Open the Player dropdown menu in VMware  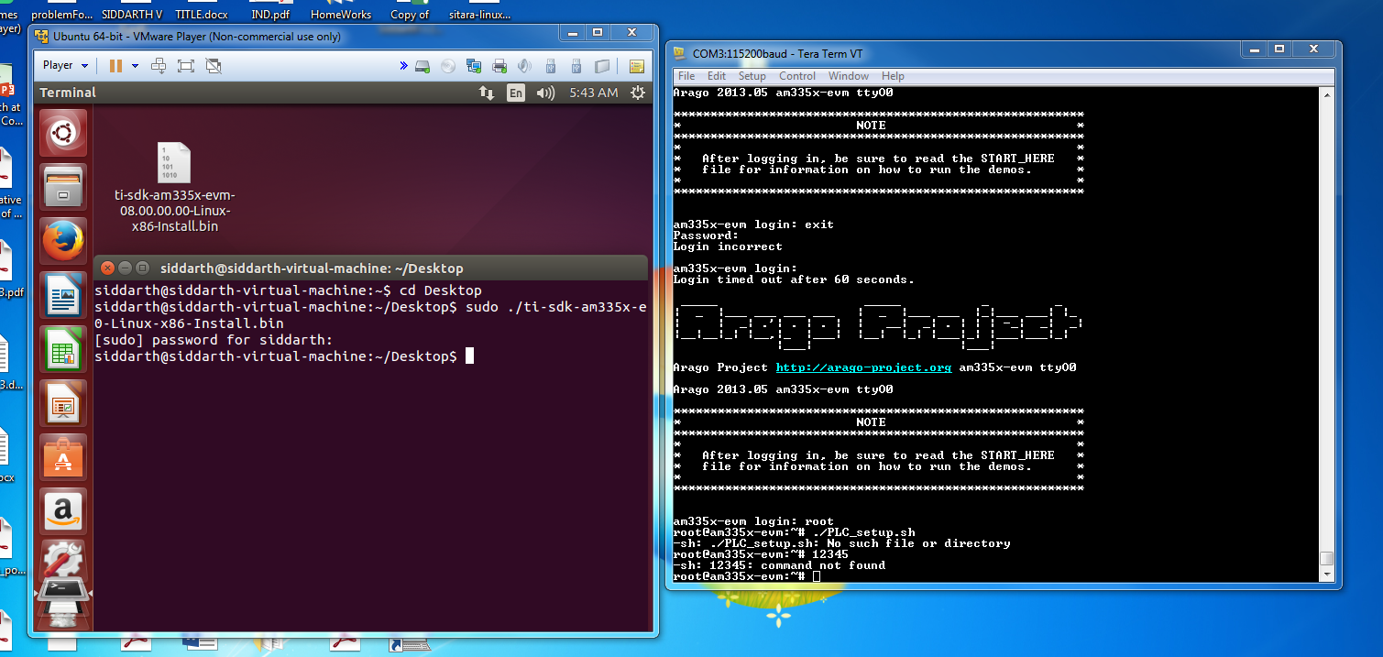[65, 65]
